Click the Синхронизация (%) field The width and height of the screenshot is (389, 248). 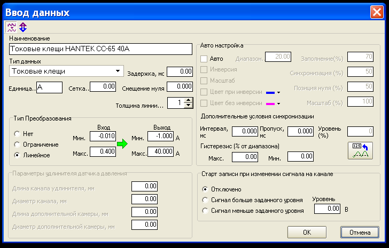click(360, 72)
